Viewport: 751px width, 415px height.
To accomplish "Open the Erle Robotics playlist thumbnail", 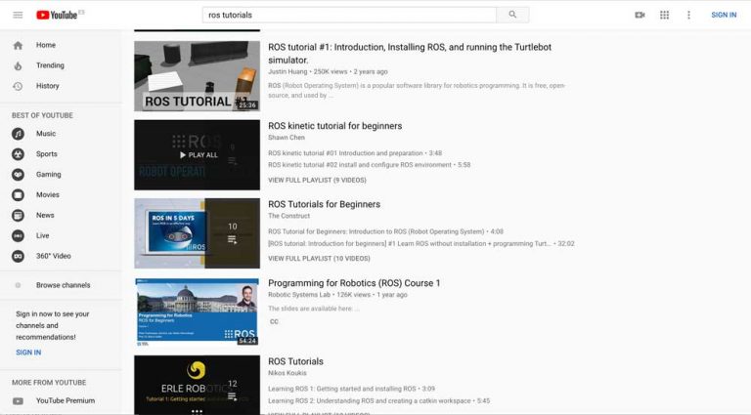I will pos(197,385).
